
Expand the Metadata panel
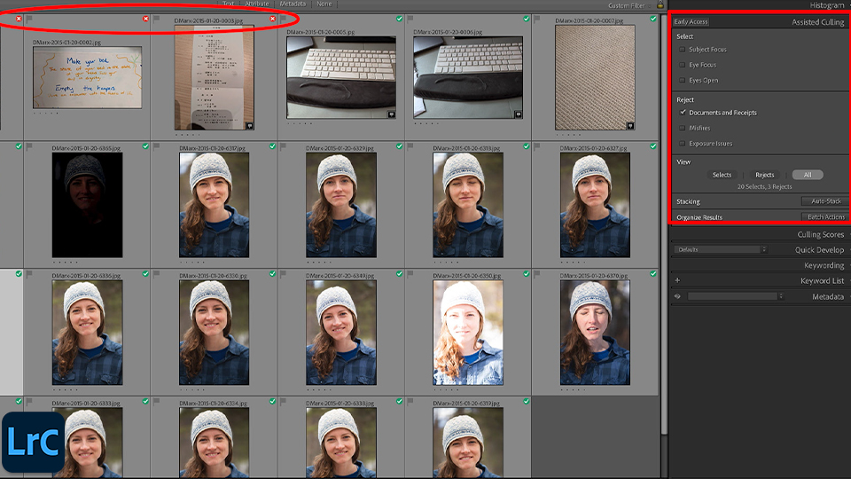828,296
